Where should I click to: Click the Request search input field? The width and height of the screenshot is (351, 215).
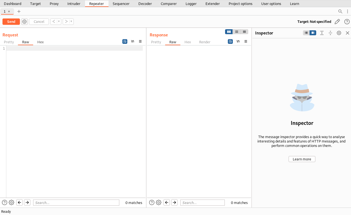(76, 203)
